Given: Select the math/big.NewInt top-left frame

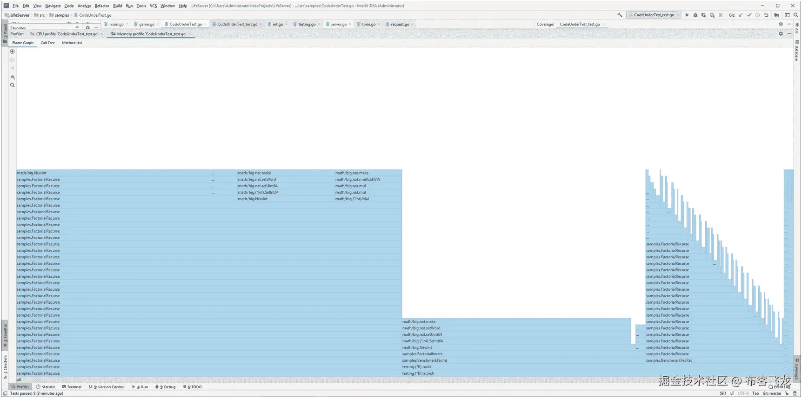Looking at the screenshot, I should coord(114,173).
